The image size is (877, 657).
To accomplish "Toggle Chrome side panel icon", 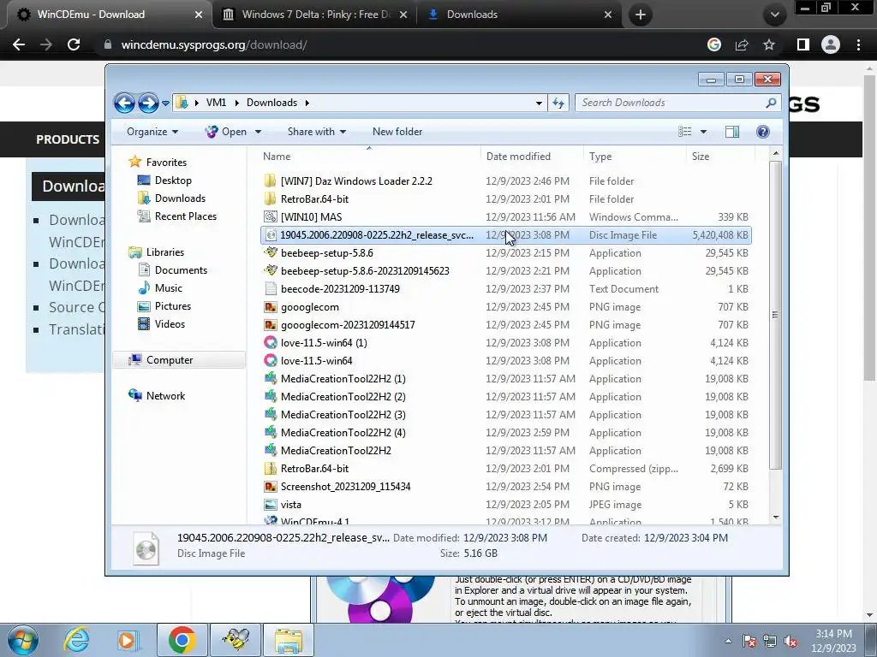I will [803, 44].
